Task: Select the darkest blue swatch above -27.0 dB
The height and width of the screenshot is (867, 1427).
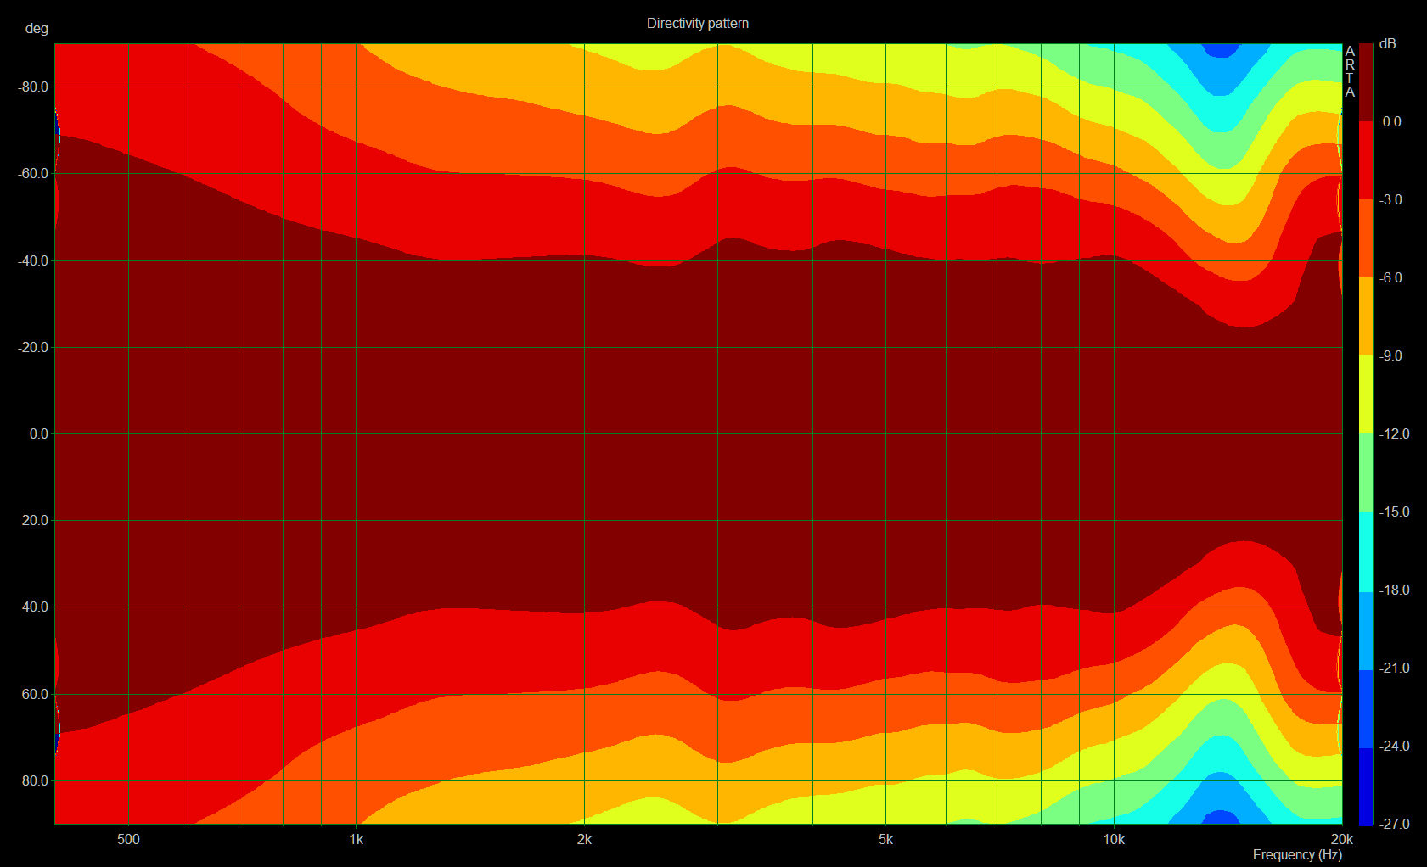Action: pyautogui.click(x=1366, y=786)
